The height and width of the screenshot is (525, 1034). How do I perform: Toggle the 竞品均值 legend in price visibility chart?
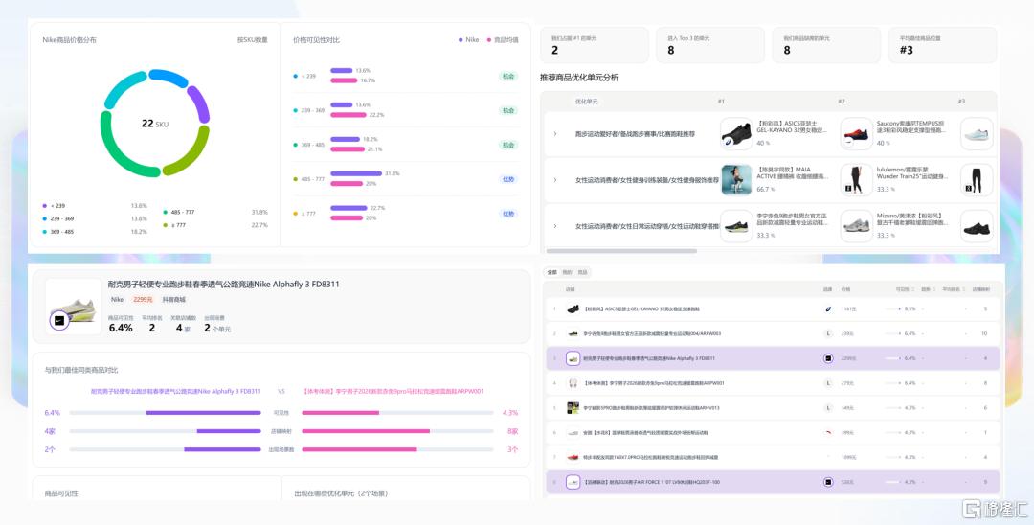(503, 39)
